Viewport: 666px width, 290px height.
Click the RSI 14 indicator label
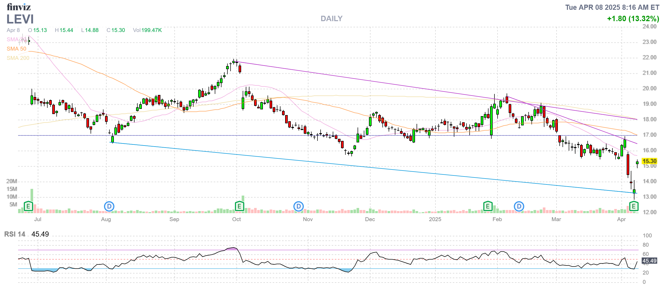(x=15, y=234)
